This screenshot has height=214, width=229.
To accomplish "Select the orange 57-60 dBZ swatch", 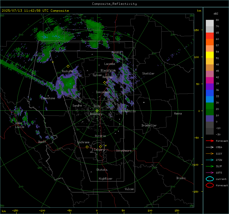I will click(x=210, y=42).
